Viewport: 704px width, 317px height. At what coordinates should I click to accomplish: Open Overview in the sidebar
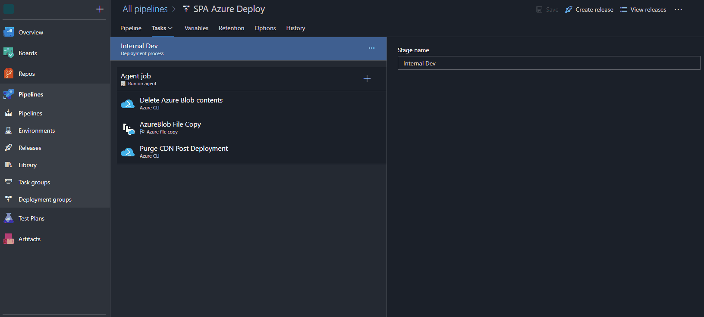pos(31,32)
